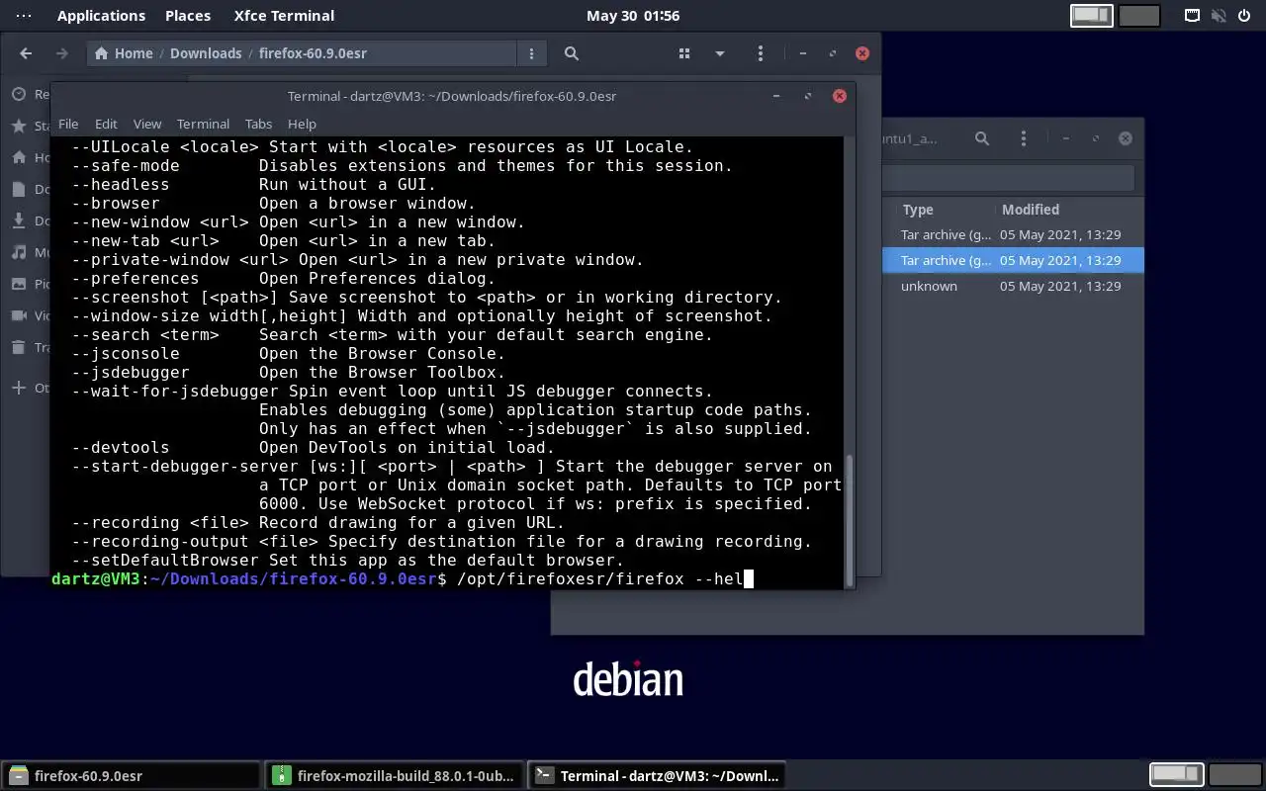Click the Xfce Terminal panel label
The height and width of the screenshot is (791, 1266).
[284, 16]
